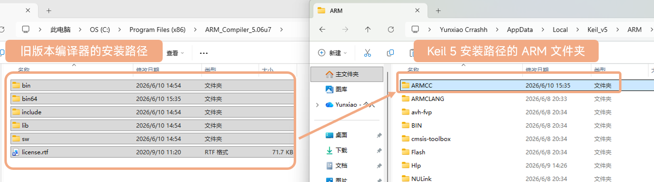Screen dimensions: 654x182
Task: Click the Copy icon in toolbar
Action: tap(390, 52)
